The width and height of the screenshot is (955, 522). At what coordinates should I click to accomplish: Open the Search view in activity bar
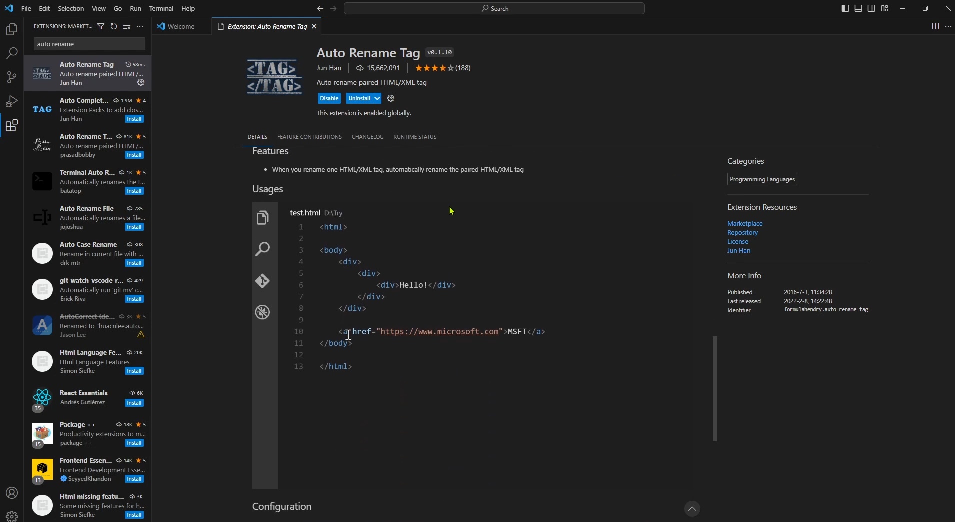point(11,53)
